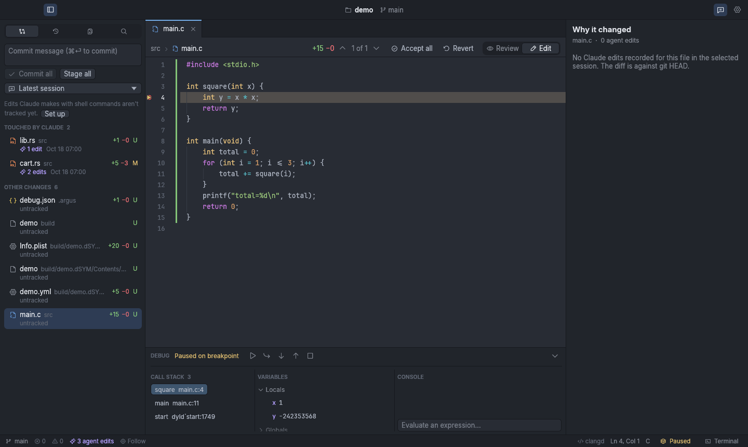Open settings gear icon
This screenshot has width=748, height=447.
tap(737, 10)
